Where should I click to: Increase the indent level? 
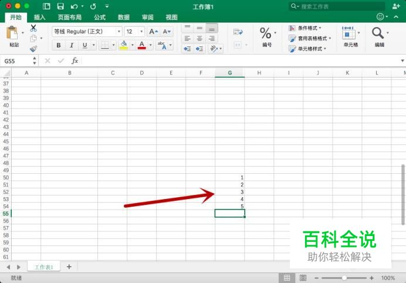(199, 49)
